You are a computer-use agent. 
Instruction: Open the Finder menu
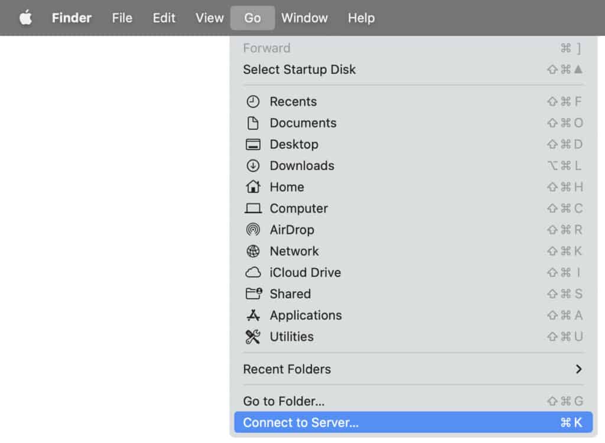71,18
